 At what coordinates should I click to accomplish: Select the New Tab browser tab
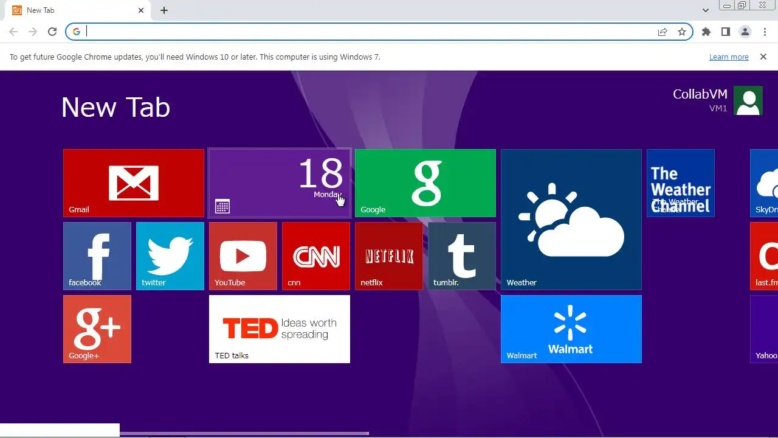[78, 10]
